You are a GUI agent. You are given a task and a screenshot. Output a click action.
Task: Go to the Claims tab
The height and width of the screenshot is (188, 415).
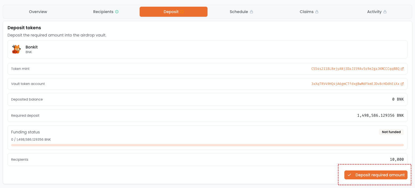[307, 12]
